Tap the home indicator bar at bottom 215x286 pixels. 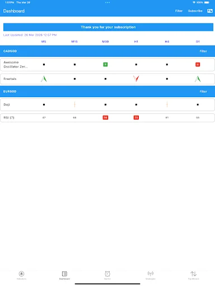107,284
